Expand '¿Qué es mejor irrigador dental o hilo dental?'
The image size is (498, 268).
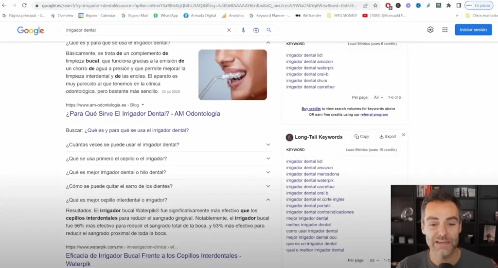[x=168, y=172]
